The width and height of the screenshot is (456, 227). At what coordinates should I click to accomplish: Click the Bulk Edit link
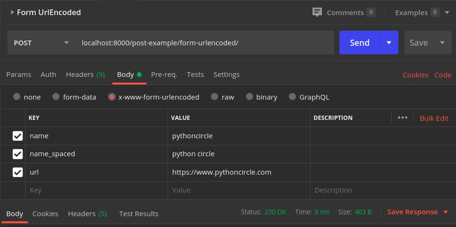point(434,118)
